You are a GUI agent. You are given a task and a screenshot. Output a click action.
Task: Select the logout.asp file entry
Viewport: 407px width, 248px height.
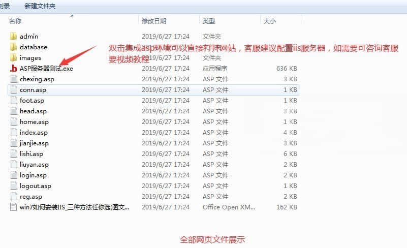[35, 186]
